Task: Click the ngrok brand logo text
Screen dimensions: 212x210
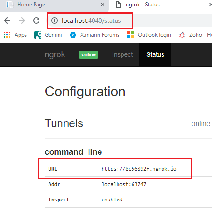Action: pyautogui.click(x=55, y=54)
